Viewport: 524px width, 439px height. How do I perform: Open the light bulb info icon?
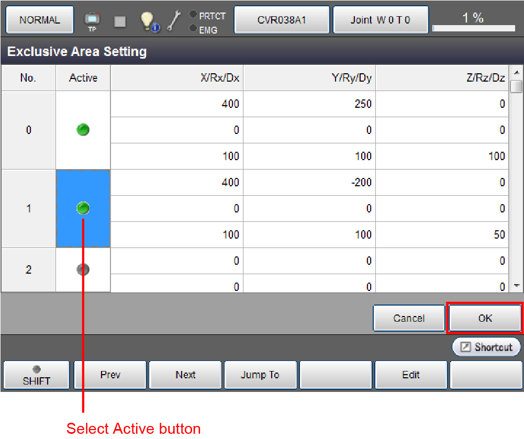[x=149, y=21]
